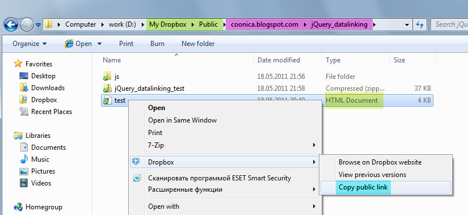Click the HTML Document type cell

[x=352, y=100]
